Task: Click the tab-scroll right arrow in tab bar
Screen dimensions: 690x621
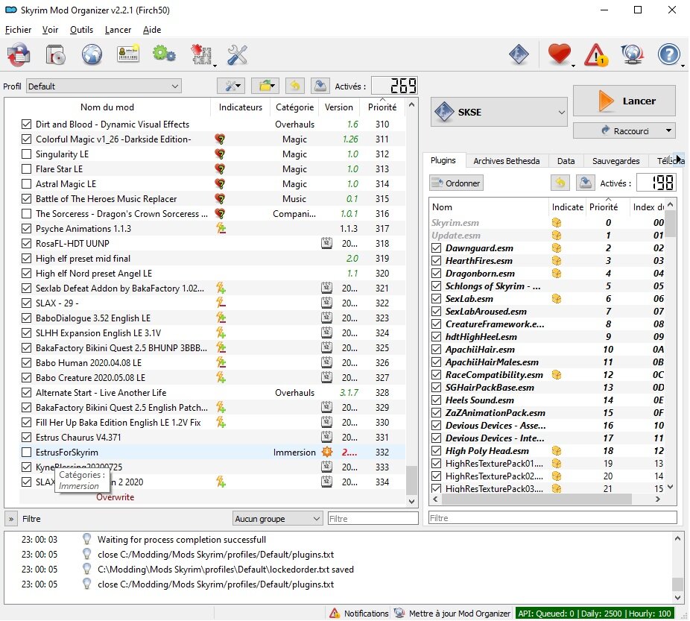Action: click(680, 160)
